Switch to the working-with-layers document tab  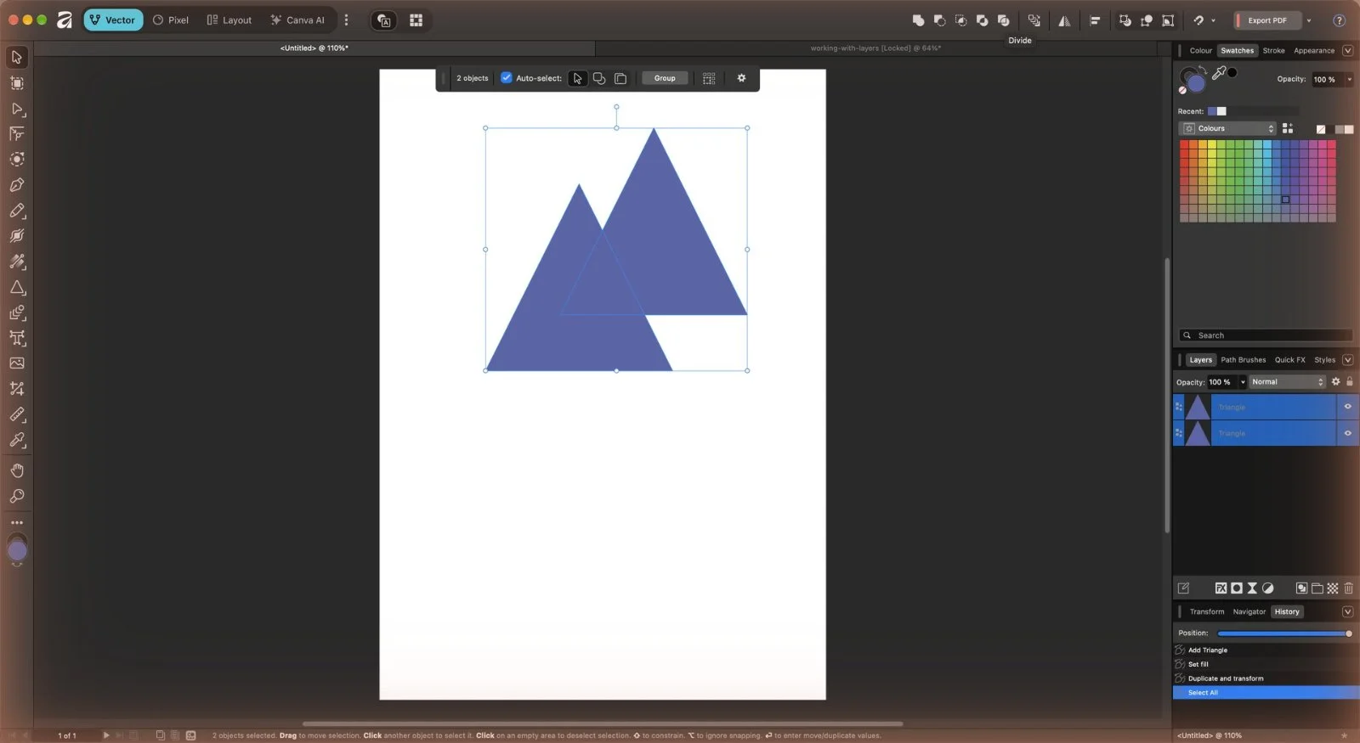point(875,48)
